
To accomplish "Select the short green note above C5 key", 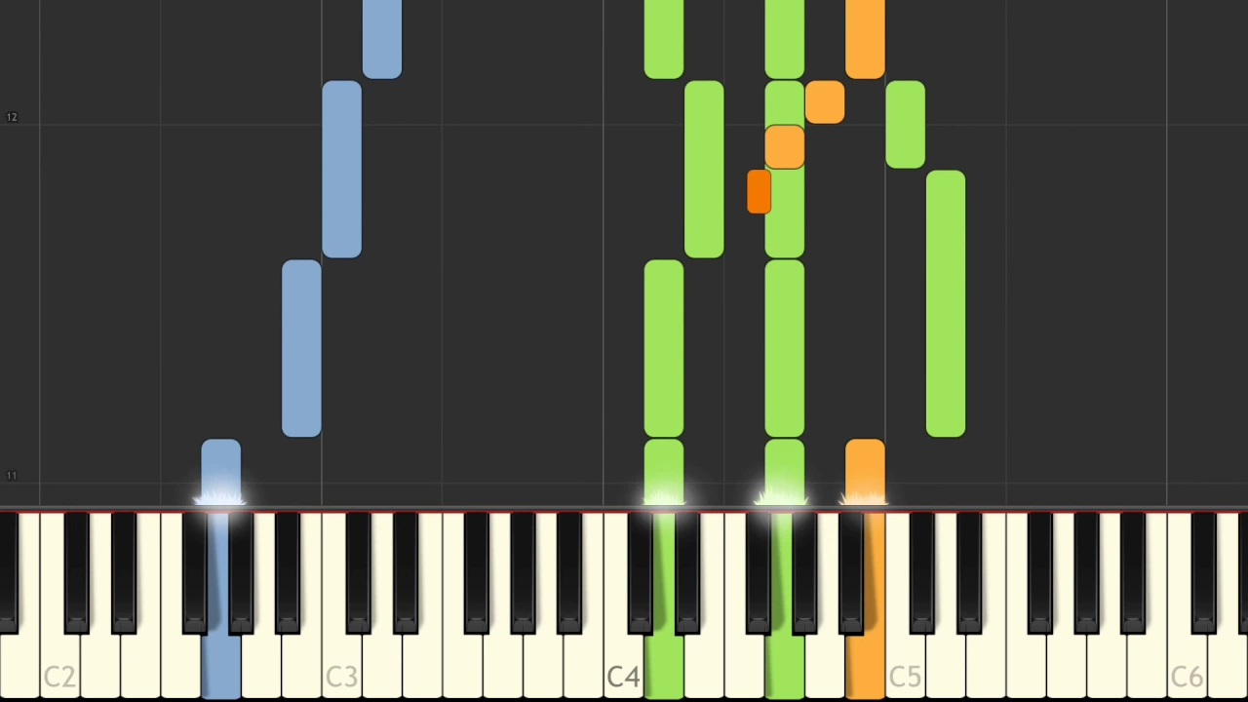I will tap(905, 125).
